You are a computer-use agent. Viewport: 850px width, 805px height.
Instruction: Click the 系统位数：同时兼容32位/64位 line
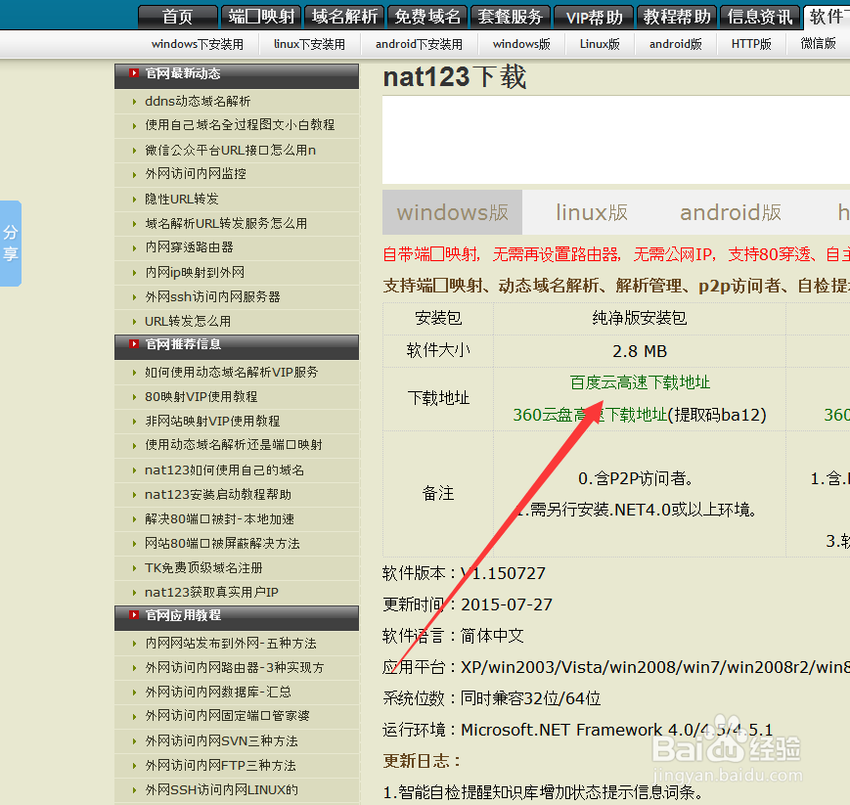tap(492, 698)
